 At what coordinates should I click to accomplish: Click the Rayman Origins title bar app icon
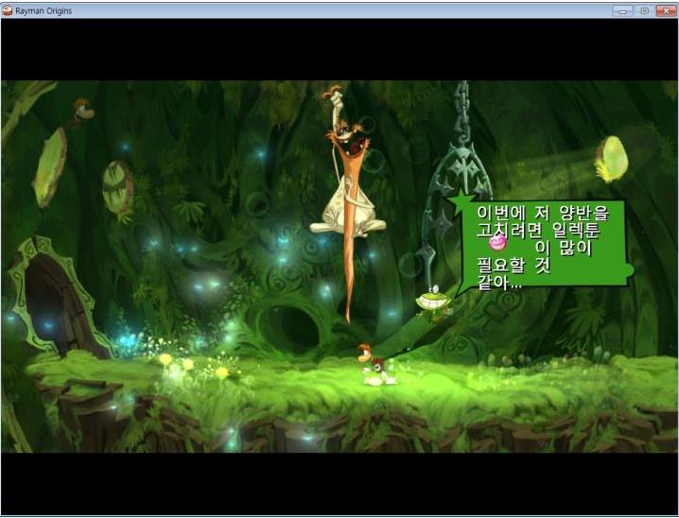7,10
